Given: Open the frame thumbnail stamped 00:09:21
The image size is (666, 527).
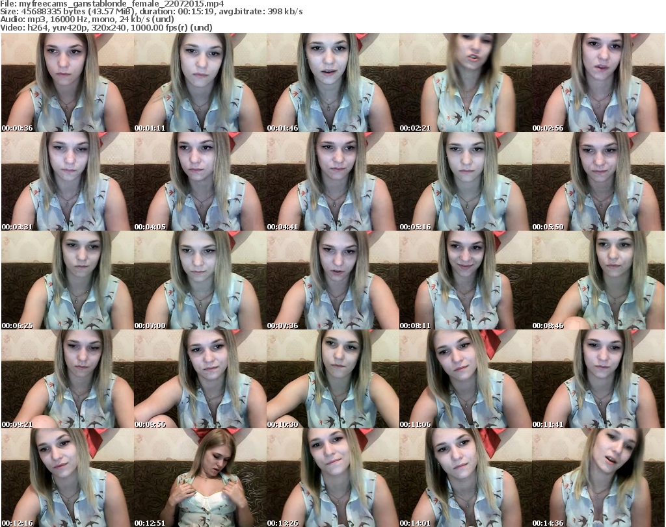Looking at the screenshot, I should [x=67, y=379].
